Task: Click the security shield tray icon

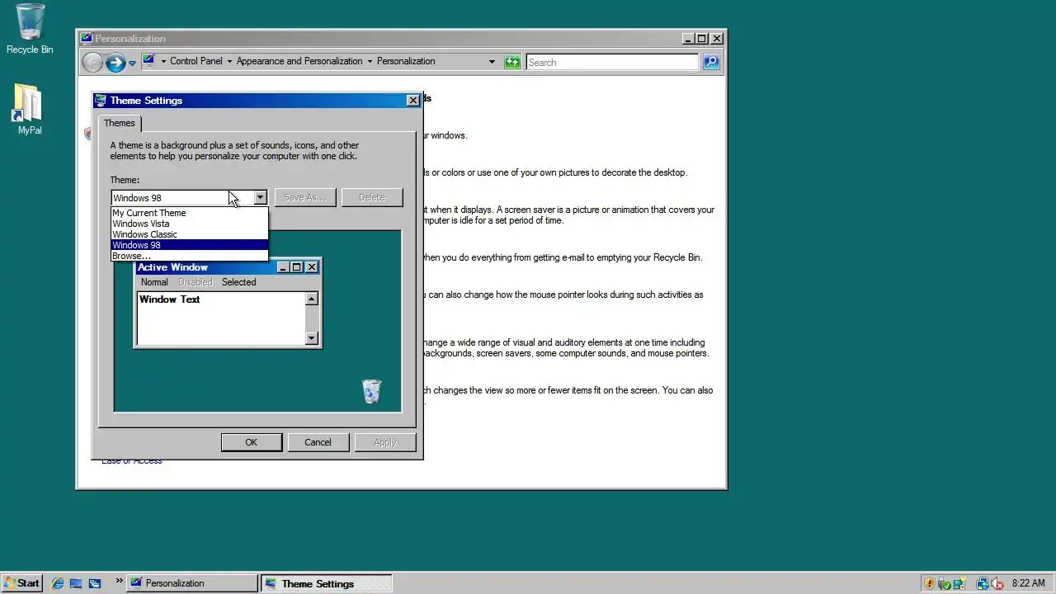Action: tap(930, 583)
